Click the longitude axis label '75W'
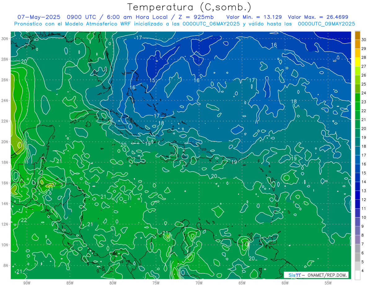Viewport: 372px width, 287px height. [x=156, y=283]
